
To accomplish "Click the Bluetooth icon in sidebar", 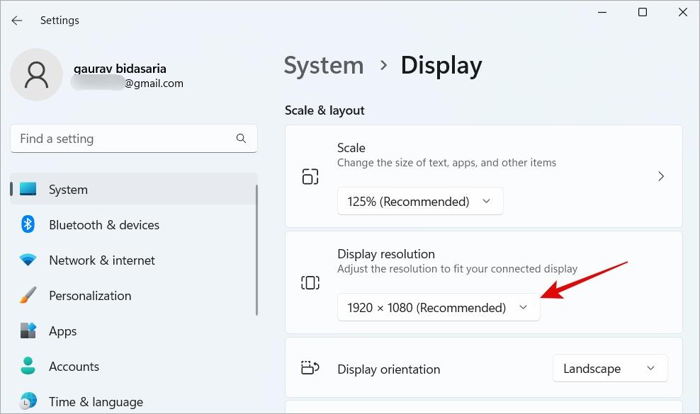I will pos(28,224).
